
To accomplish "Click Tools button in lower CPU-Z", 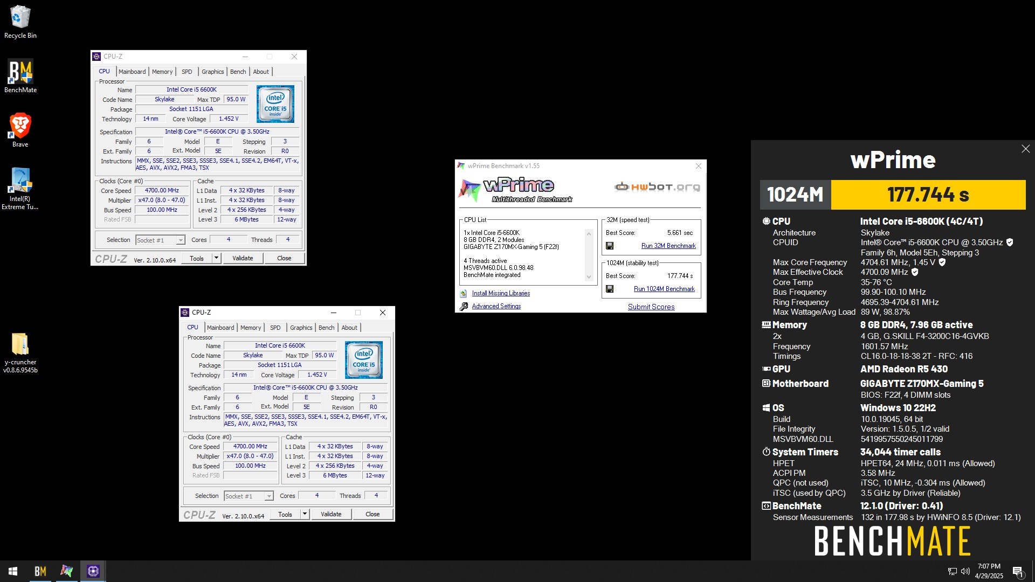I will coord(285,514).
